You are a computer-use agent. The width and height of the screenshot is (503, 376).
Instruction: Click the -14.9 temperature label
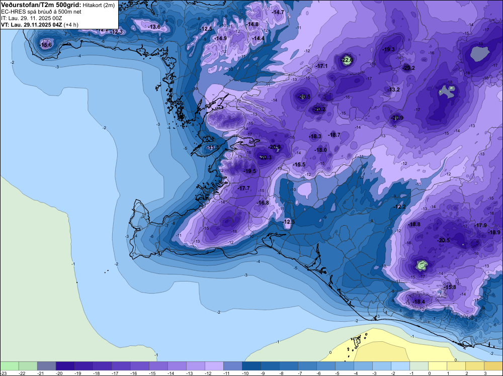click(221, 38)
